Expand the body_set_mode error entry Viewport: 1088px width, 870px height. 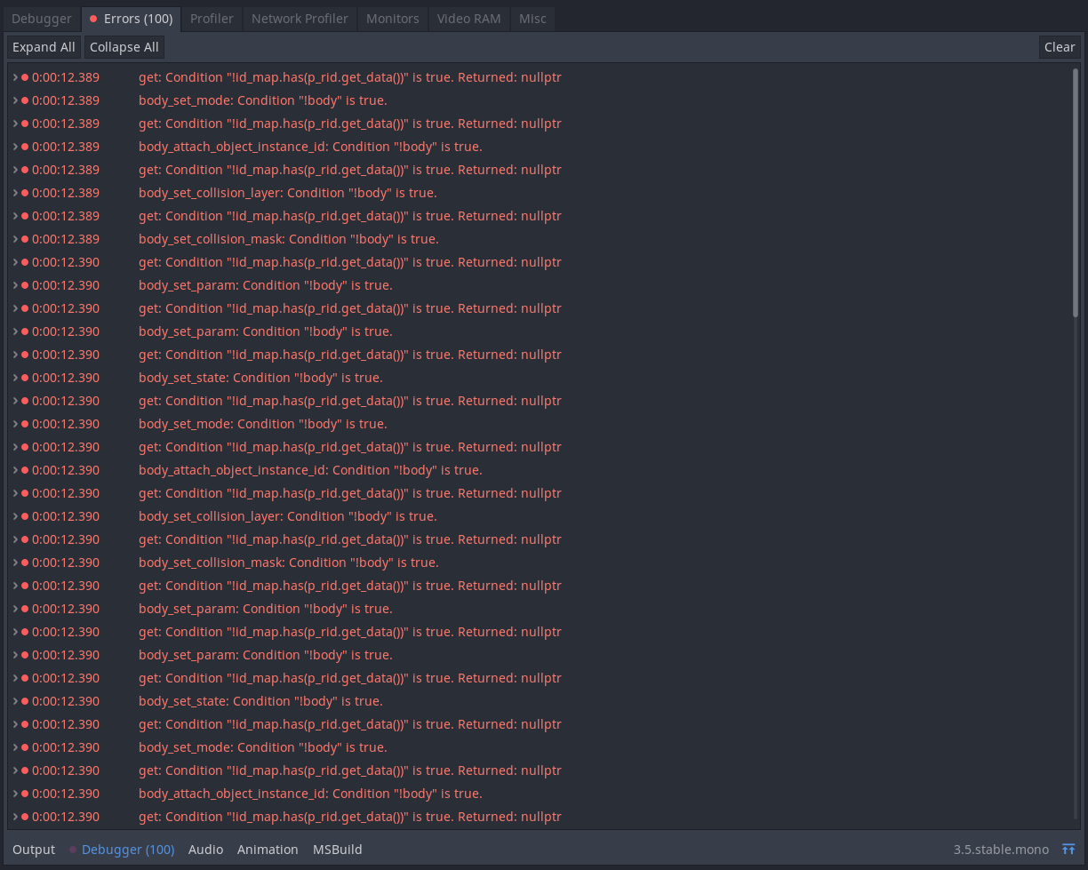tap(14, 100)
